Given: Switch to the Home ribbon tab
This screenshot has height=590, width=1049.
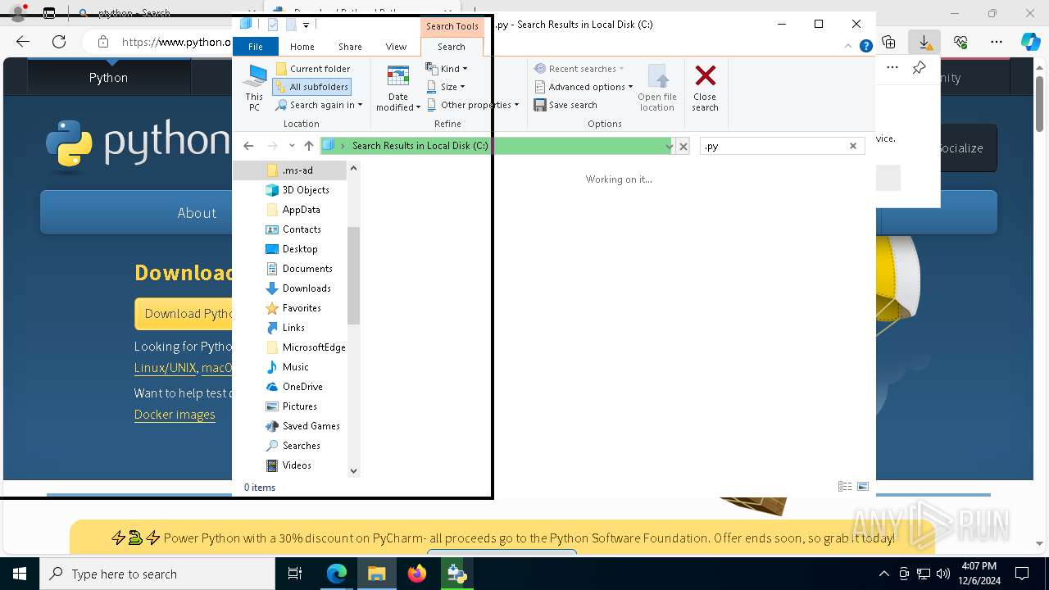Looking at the screenshot, I should click(x=302, y=47).
